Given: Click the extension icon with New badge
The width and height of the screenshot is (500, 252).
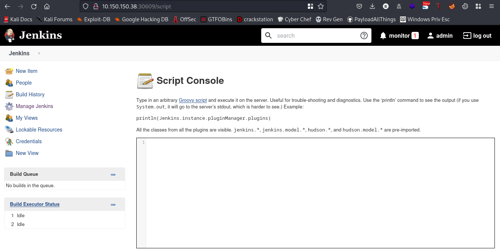Looking at the screenshot, I should (x=425, y=5).
